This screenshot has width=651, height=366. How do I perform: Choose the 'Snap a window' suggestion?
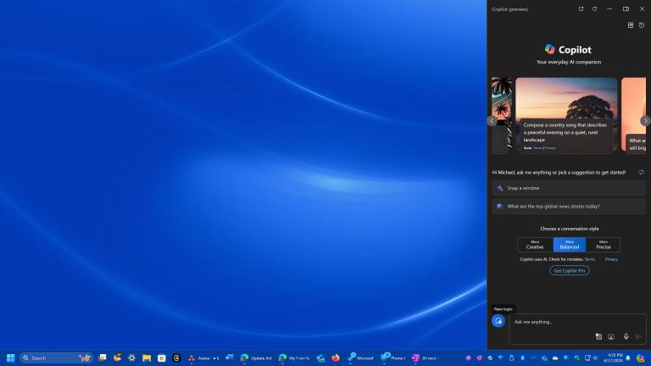(x=569, y=188)
